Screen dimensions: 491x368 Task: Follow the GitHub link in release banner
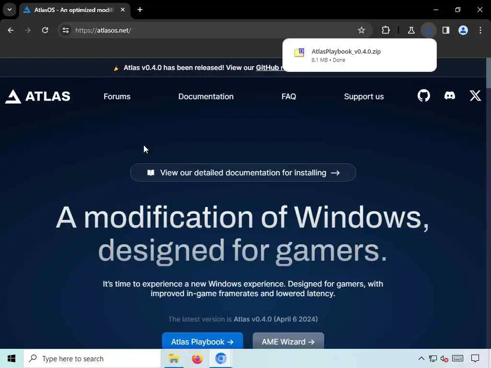tap(269, 68)
